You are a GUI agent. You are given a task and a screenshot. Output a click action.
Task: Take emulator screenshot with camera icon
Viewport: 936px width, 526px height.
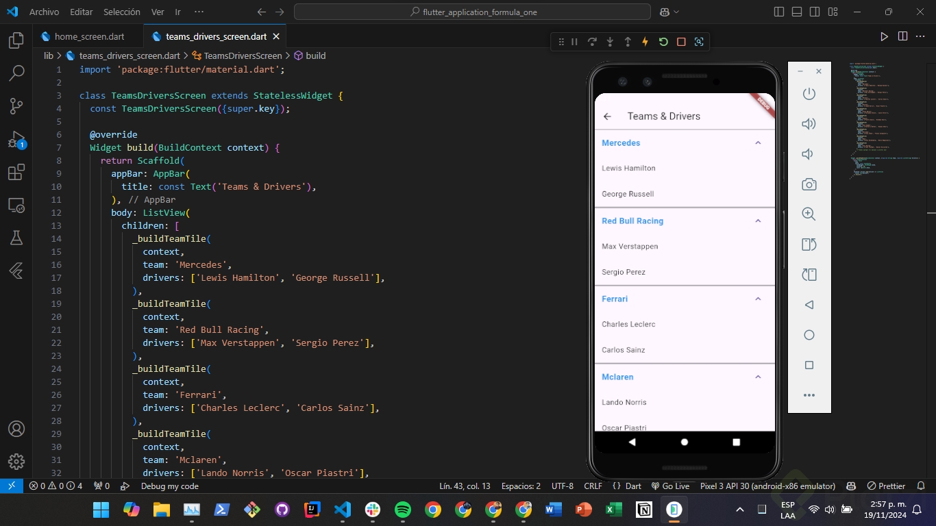809,184
